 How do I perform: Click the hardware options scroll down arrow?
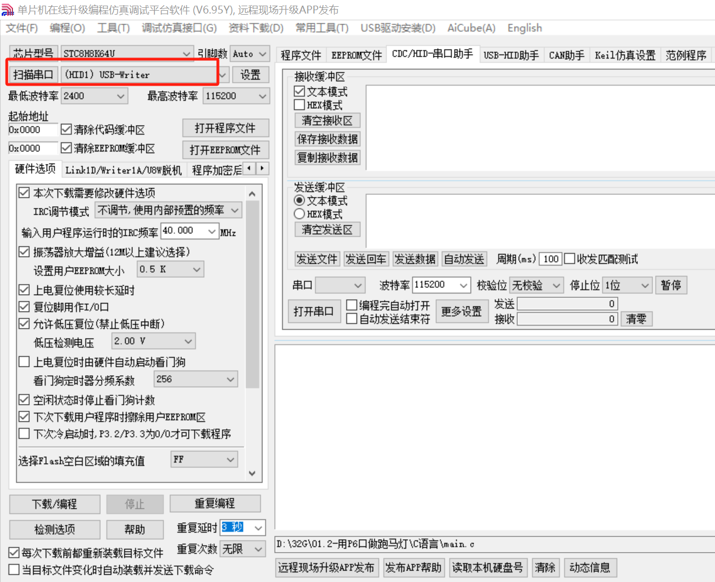[252, 473]
